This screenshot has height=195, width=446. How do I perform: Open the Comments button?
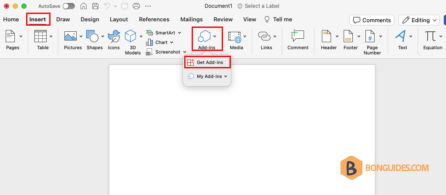pos(372,20)
